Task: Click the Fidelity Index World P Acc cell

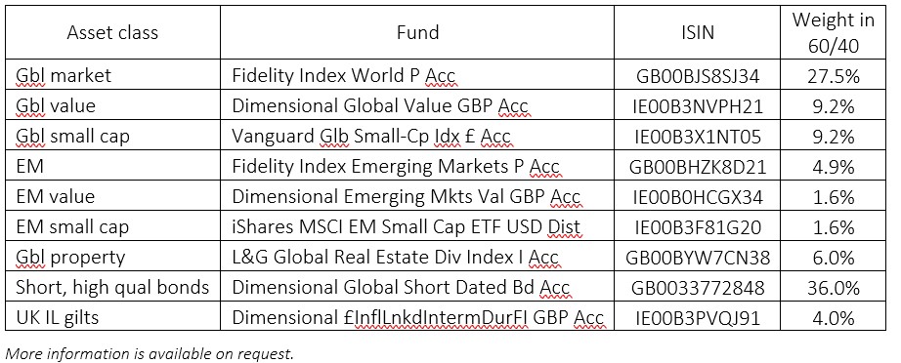Action: coord(417,74)
